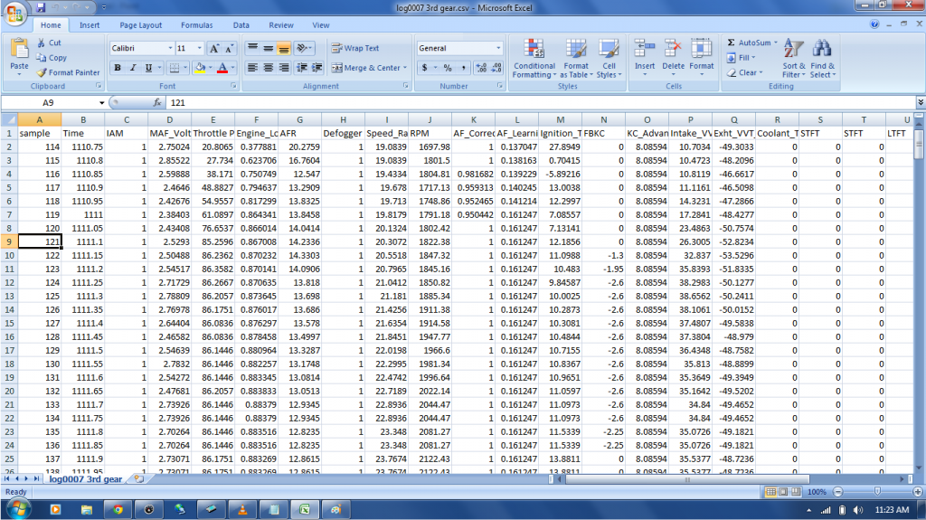Viewport: 926px width, 520px height.
Task: Expand the Calibri font name dropdown
Action: pos(169,48)
